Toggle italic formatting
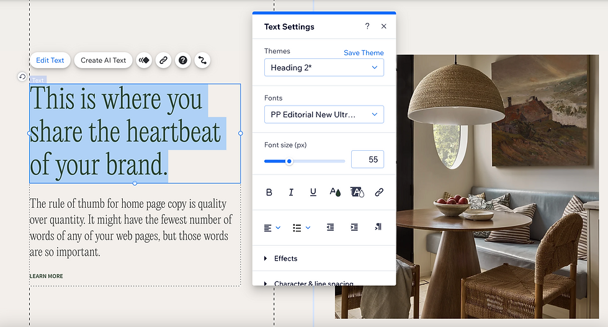Screen dimensions: 608x327 [291, 192]
